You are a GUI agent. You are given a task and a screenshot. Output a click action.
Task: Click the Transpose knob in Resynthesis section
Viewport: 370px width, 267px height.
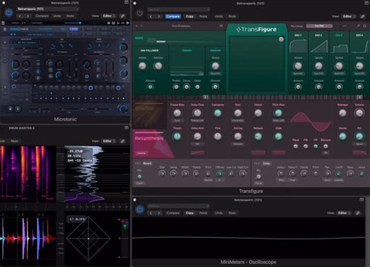click(218, 113)
